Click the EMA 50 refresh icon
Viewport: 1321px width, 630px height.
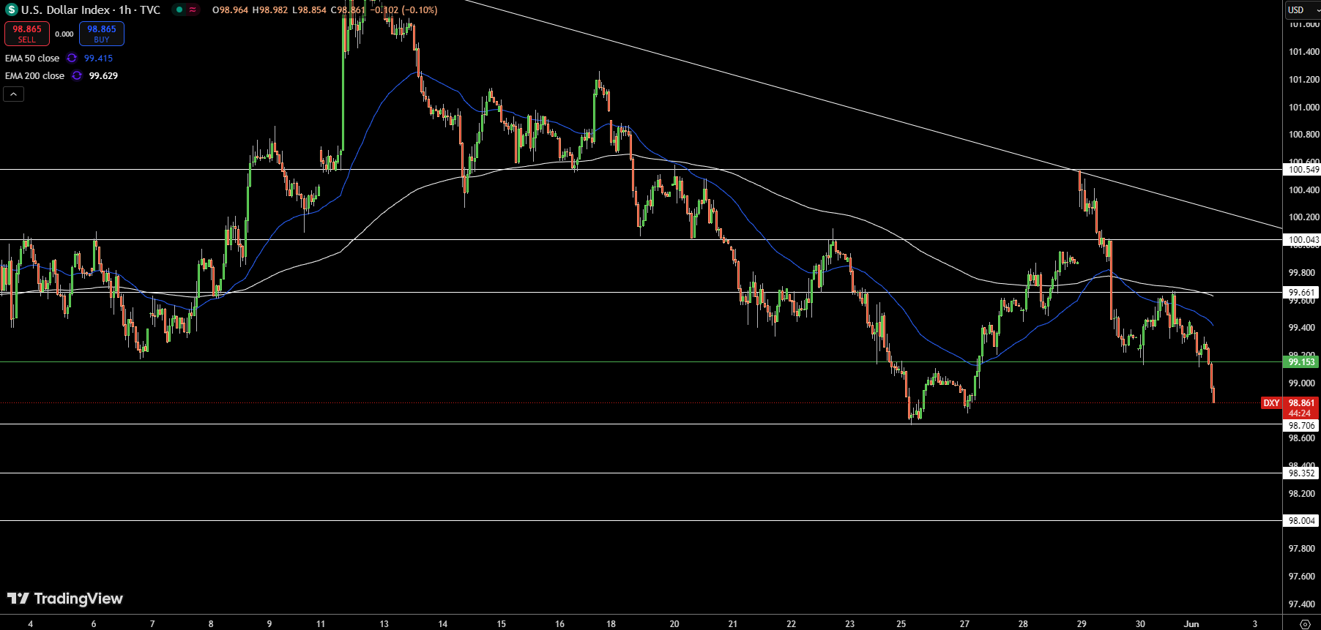(x=72, y=59)
